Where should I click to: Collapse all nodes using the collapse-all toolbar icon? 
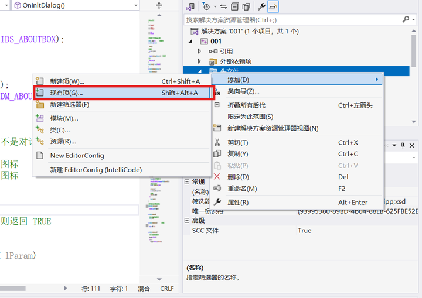pyautogui.click(x=235, y=6)
